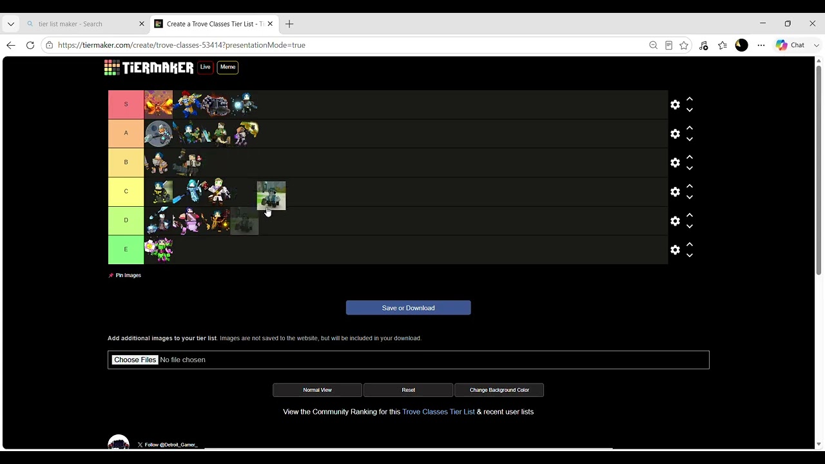Click the Pin Images option

[124, 275]
